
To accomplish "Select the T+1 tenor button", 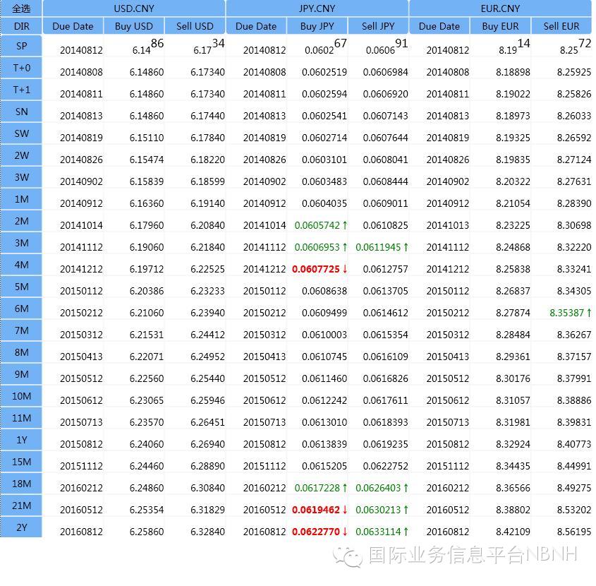I will coord(21,90).
